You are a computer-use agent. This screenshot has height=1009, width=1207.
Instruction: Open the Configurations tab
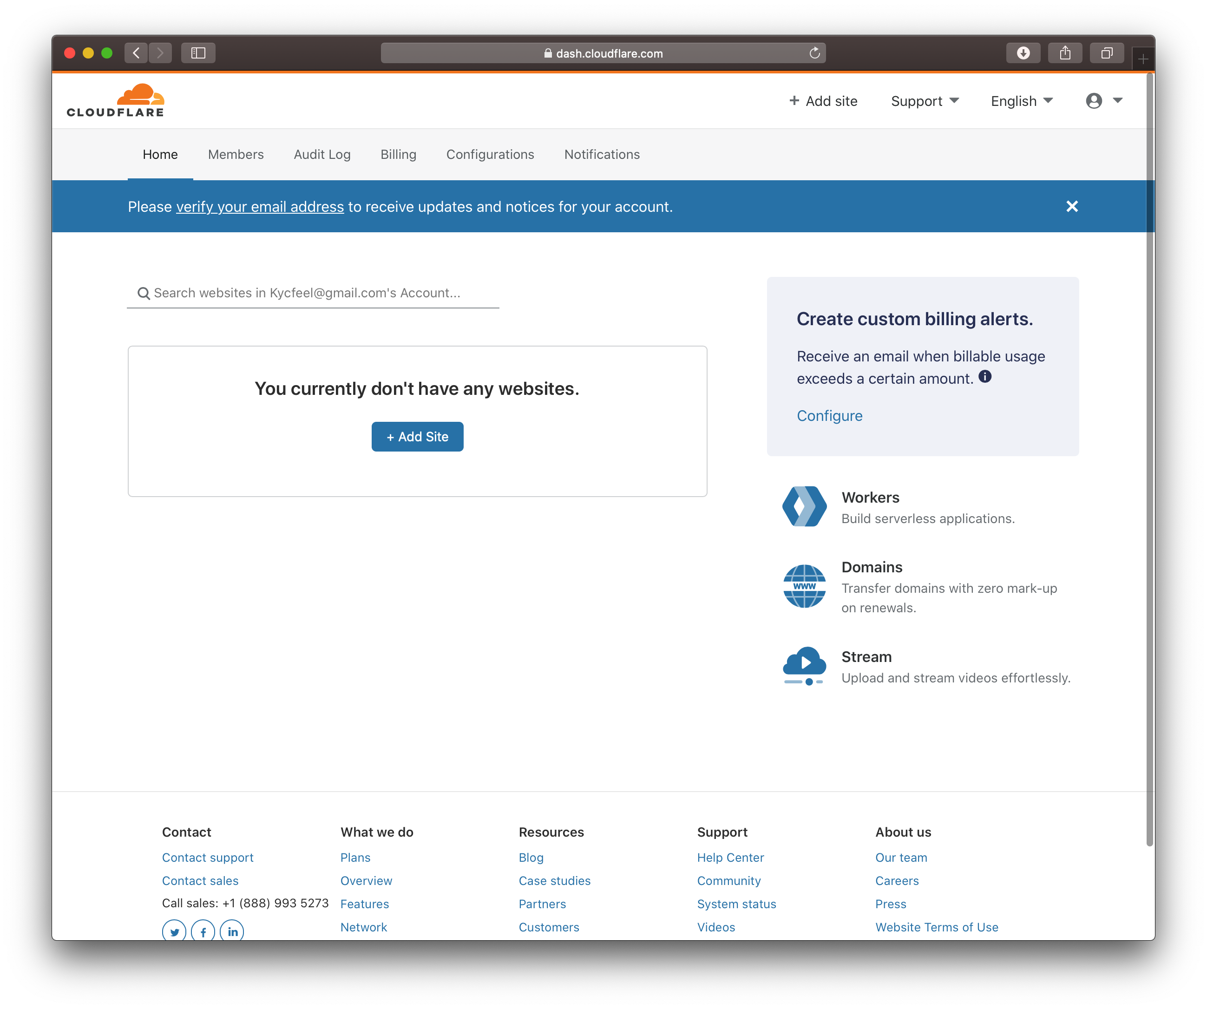490,154
